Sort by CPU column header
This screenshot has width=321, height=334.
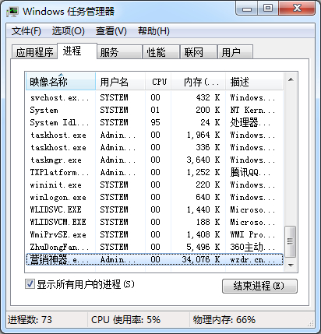click(158, 82)
